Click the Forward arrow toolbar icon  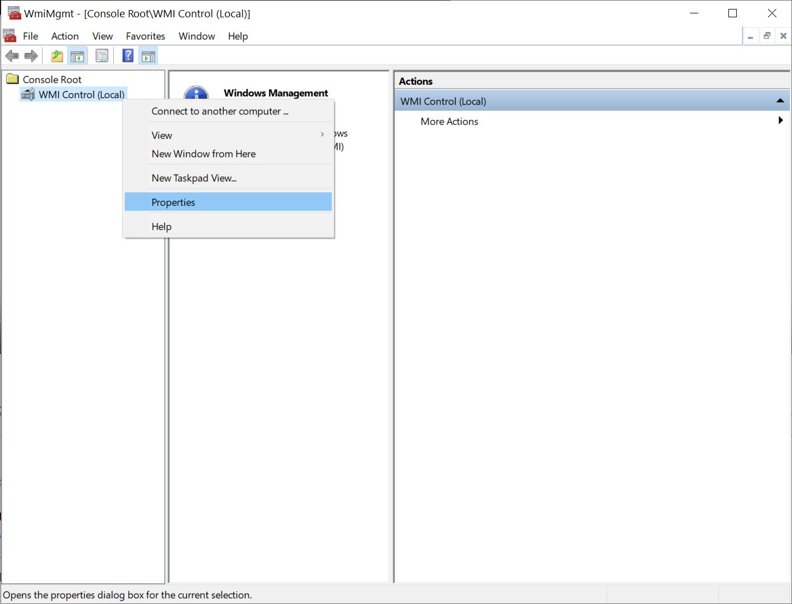(31, 56)
